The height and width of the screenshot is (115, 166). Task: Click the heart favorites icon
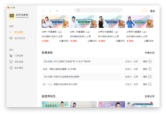click(x=11, y=62)
